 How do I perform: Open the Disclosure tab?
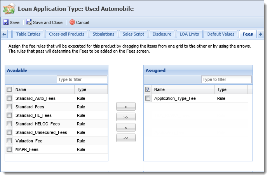[x=162, y=34]
